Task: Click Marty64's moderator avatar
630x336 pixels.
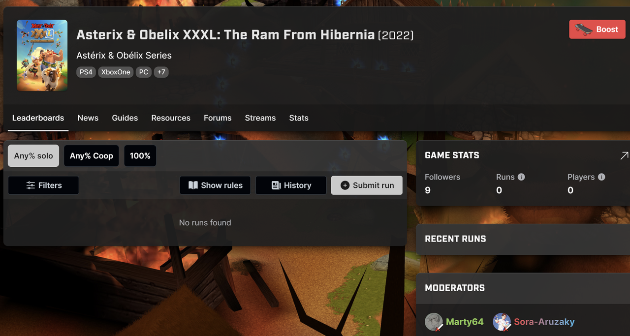Action: point(434,322)
